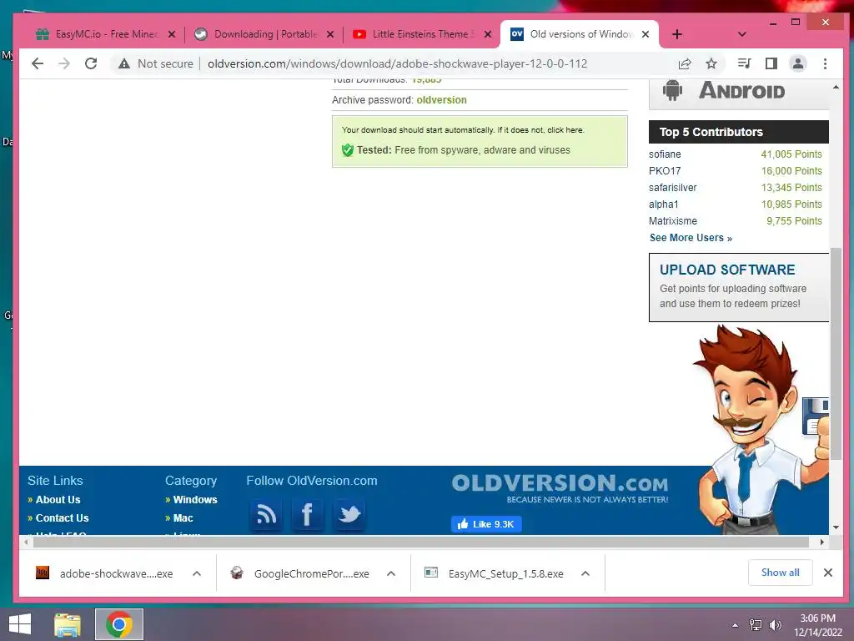The image size is (854, 641).
Task: Open Chrome three-dot menu
Action: click(x=825, y=63)
